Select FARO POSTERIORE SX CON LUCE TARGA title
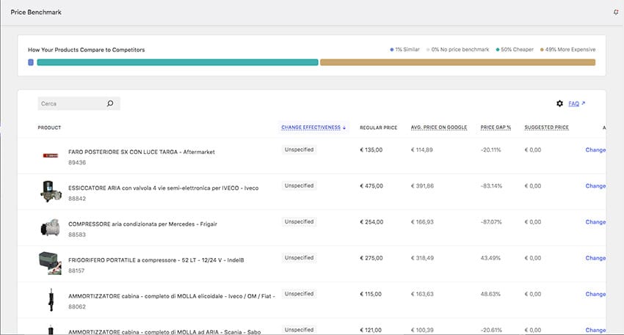624x335 pixels. (x=141, y=152)
